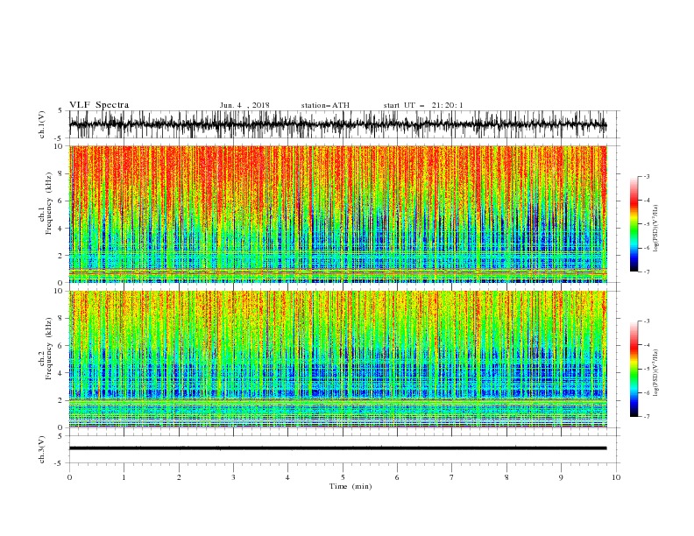Click the "8" frequency tick on ch.1 spectrogram
The height and width of the screenshot is (536, 694).
[x=61, y=173]
